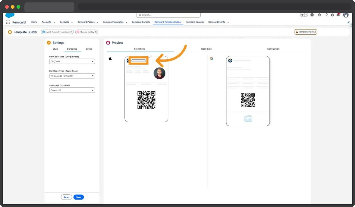Screen dimensions: 355x207
Task: Click the contact photo on Apple pass
Action: (x=159, y=73)
